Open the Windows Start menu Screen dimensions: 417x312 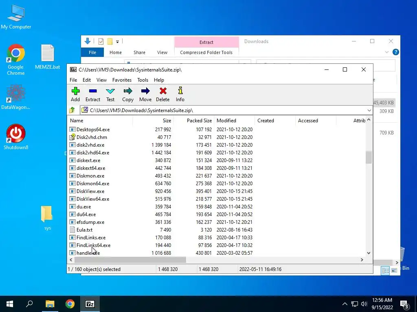coord(10,304)
